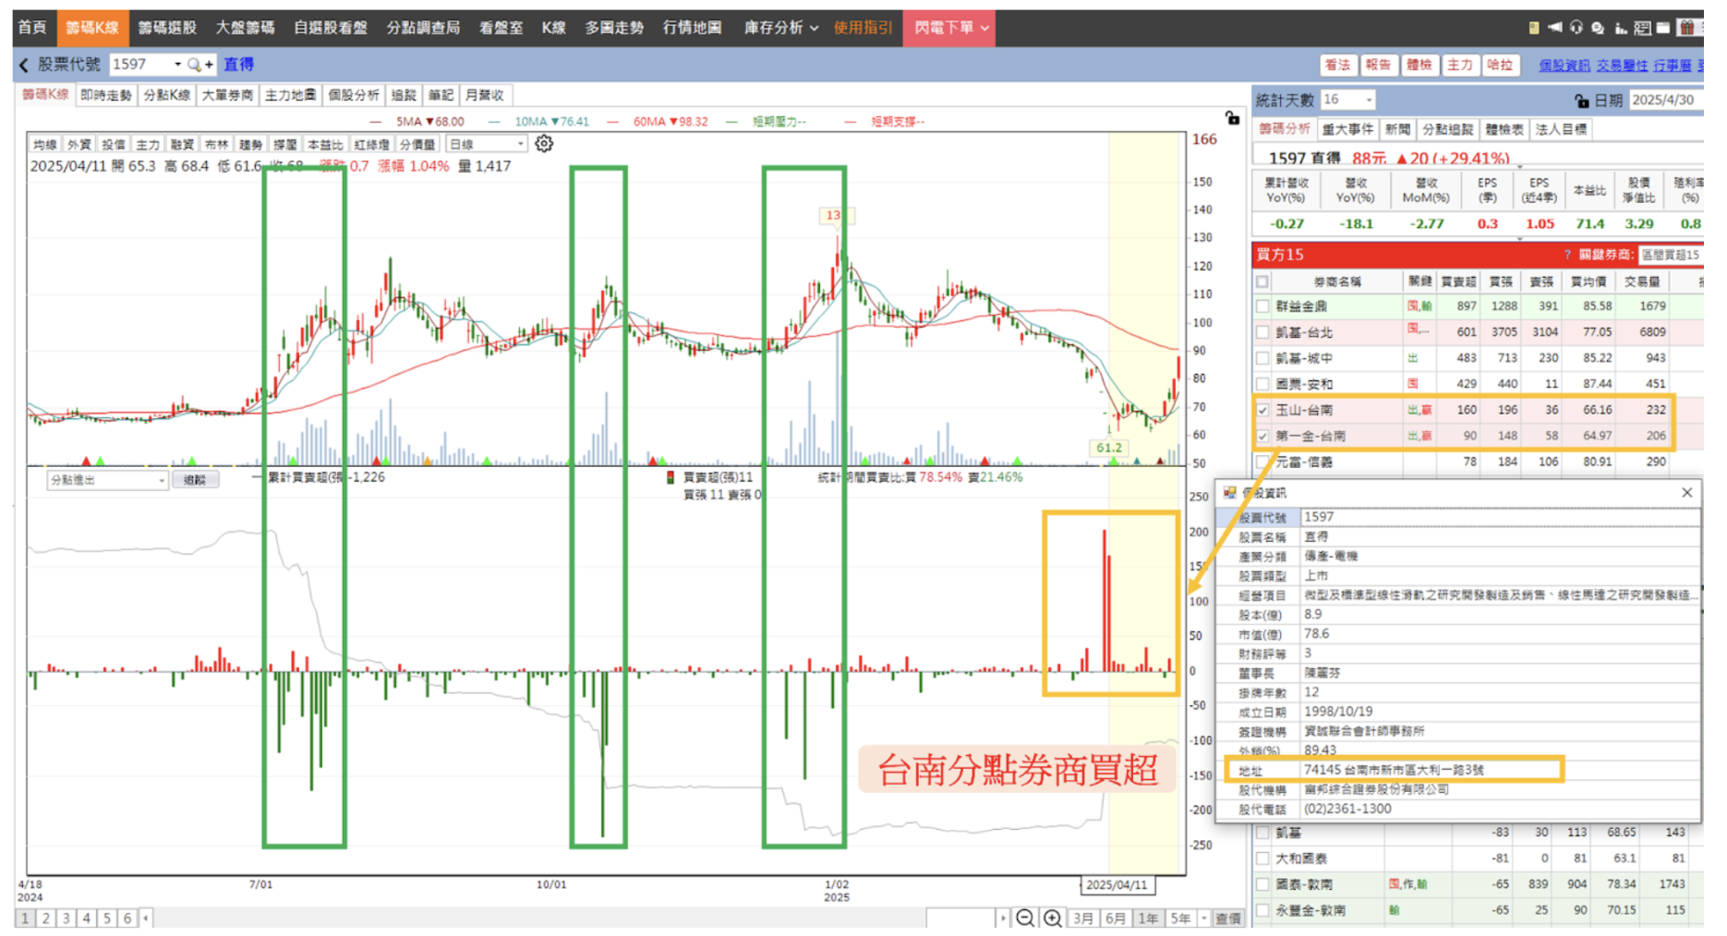Click the bar chart icon in top bar

tap(1621, 28)
